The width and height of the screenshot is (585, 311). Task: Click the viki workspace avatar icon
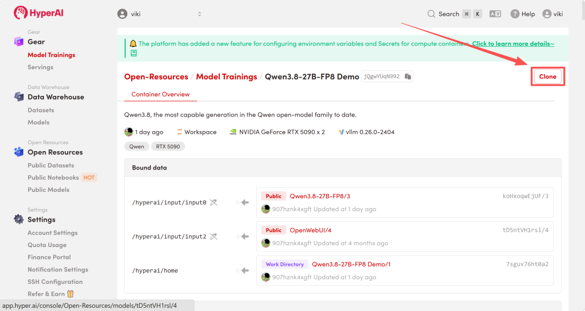pos(122,14)
